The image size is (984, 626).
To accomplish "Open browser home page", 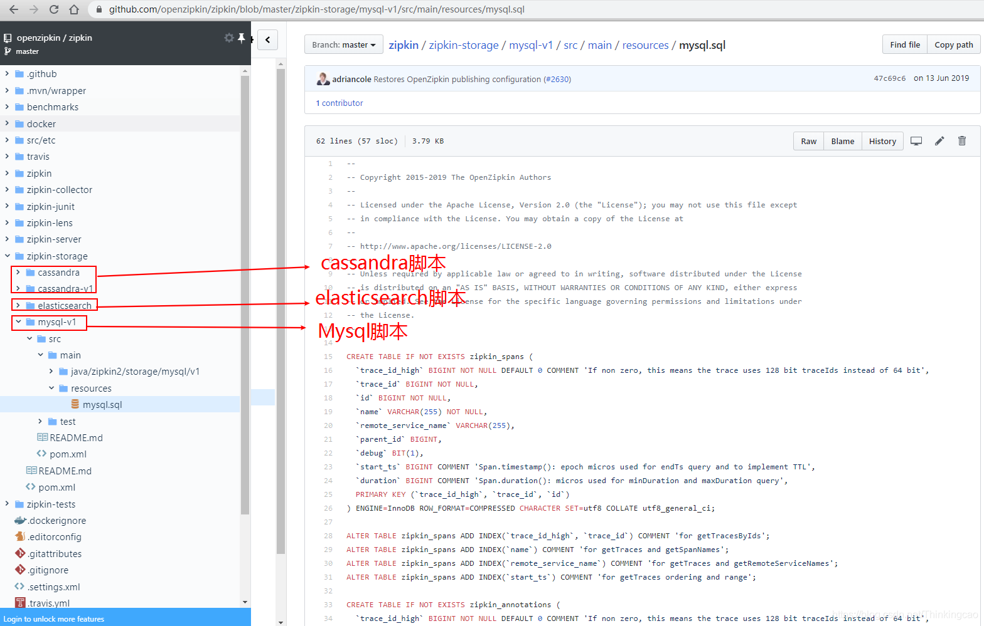I will click(74, 9).
